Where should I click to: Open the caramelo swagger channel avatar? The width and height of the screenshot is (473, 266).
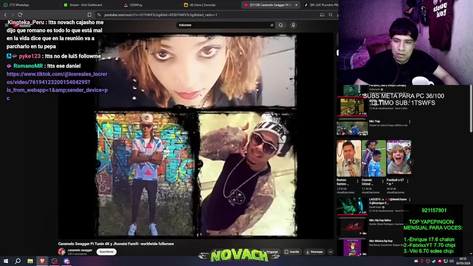click(x=62, y=252)
